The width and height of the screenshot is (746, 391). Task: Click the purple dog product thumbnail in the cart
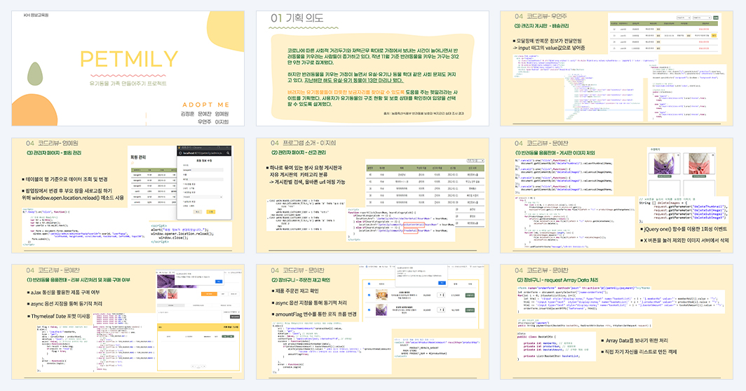pyautogui.click(x=381, y=310)
